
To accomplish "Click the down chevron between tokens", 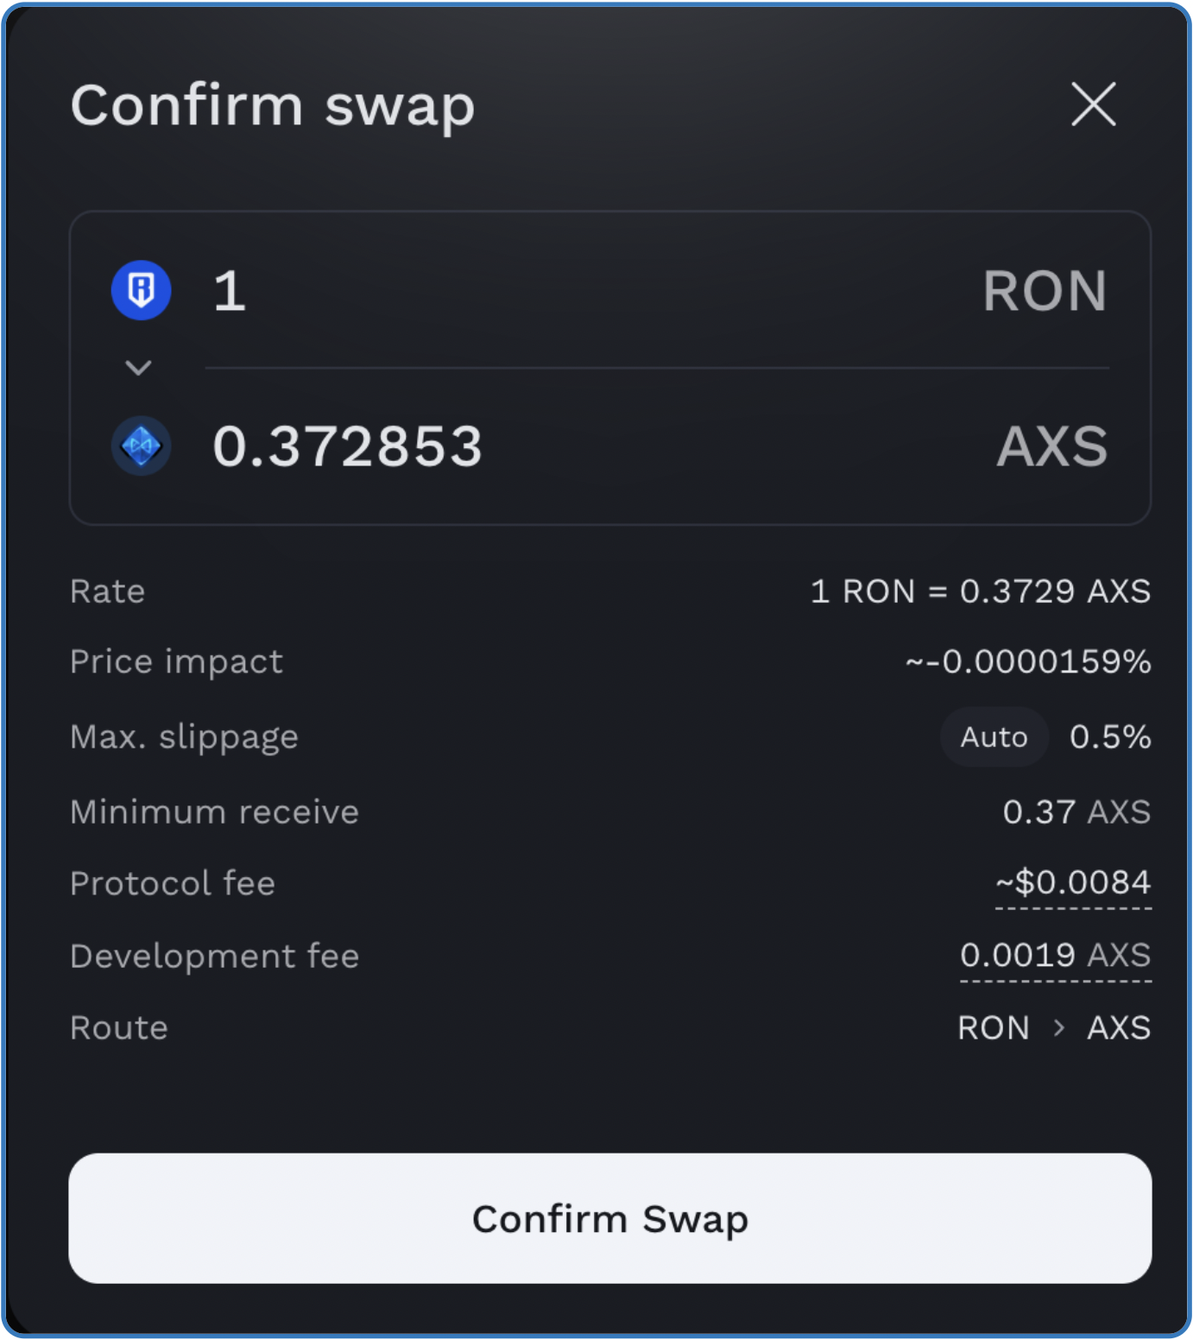I will tap(138, 368).
